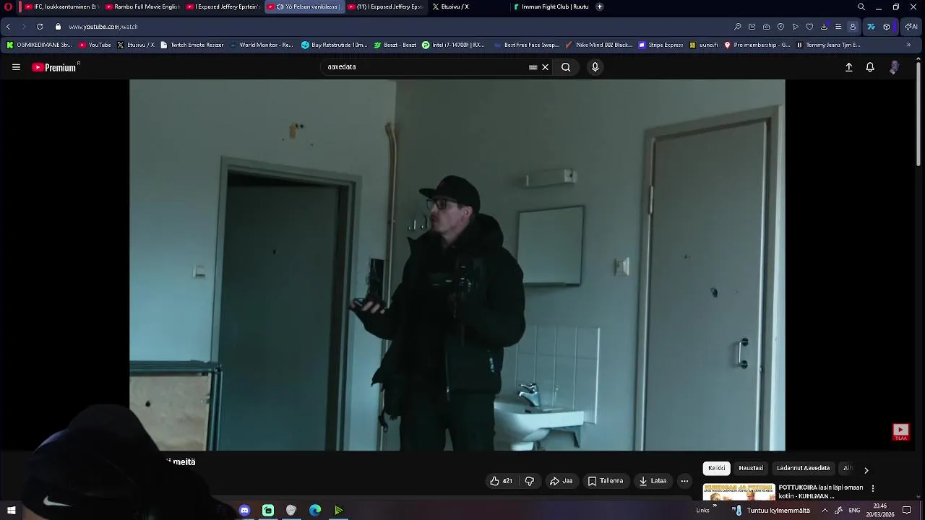Open the 'uuno.fi' bookmark
The image size is (925, 520).
(704, 45)
